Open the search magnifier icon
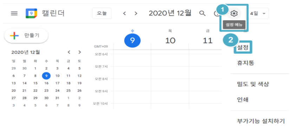294x132 pixels. [x=202, y=13]
